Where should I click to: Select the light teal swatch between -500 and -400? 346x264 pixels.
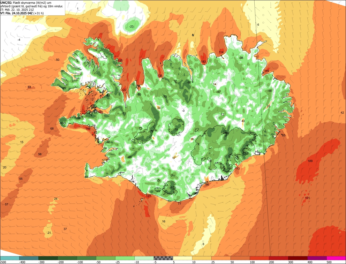tap(9, 258)
